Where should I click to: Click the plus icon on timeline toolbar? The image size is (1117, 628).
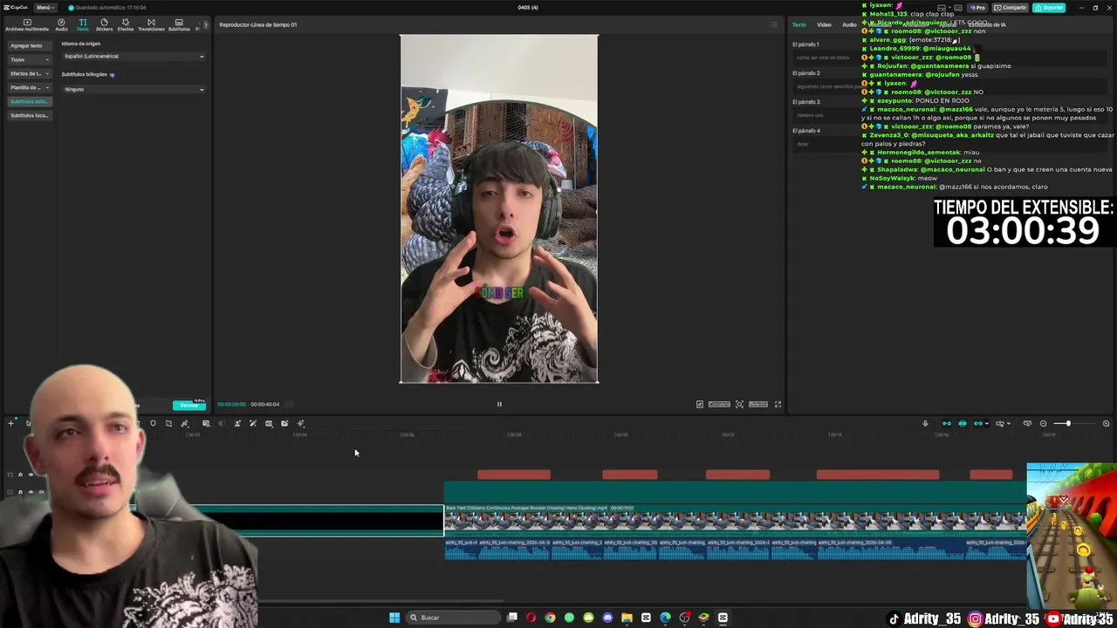point(10,424)
